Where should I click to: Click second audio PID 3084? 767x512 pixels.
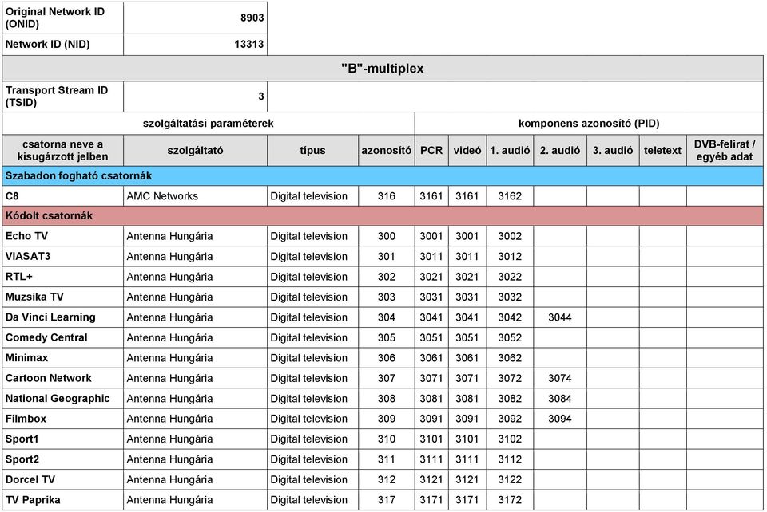pos(560,399)
